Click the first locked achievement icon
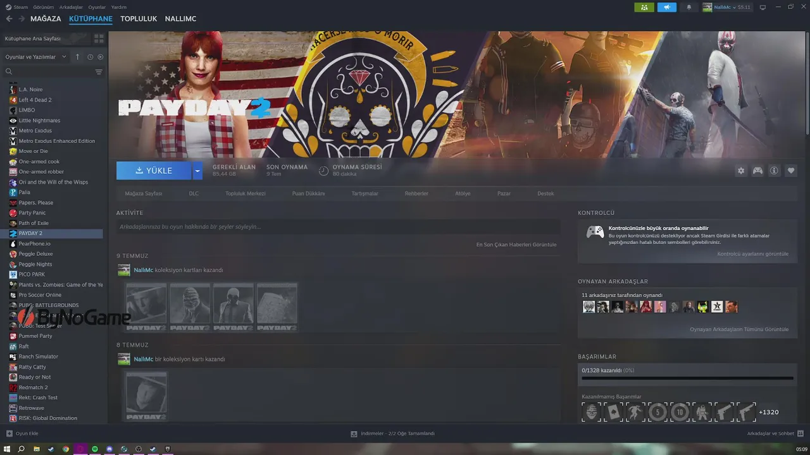 pos(591,412)
